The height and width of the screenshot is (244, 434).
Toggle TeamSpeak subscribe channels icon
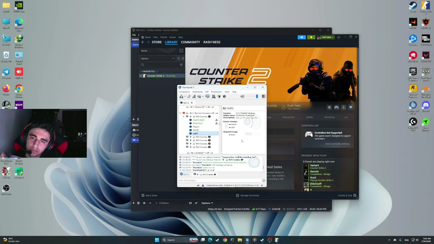click(208, 97)
